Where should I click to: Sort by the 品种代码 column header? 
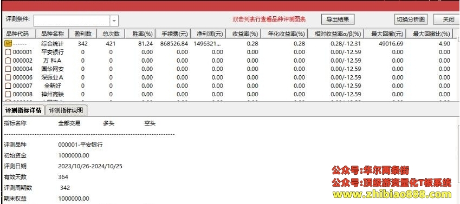tap(19, 34)
